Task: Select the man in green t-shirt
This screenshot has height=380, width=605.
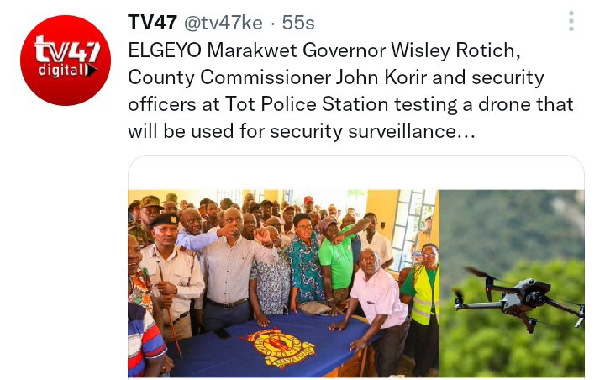Action: click(x=338, y=261)
